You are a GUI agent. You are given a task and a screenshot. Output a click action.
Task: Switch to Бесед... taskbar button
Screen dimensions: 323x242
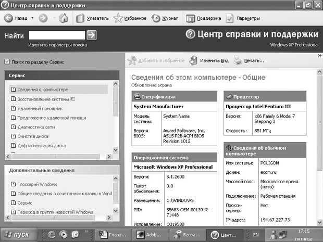[x=187, y=235]
